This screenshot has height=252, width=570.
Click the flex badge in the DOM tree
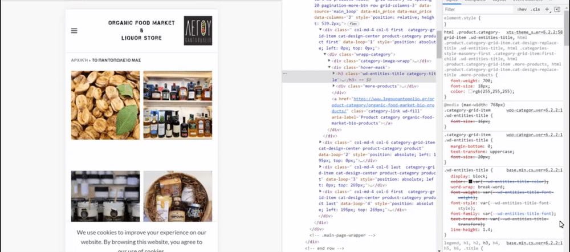[353, 23]
